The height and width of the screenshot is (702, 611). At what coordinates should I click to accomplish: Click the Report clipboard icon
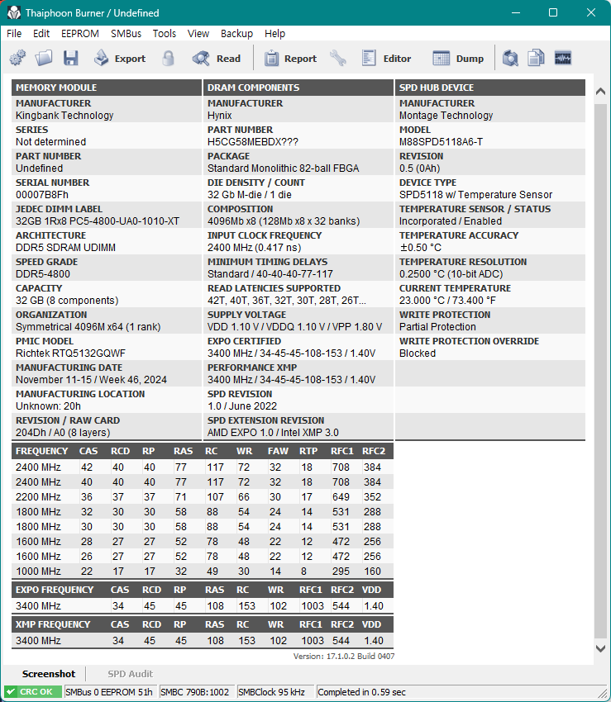pyautogui.click(x=271, y=58)
